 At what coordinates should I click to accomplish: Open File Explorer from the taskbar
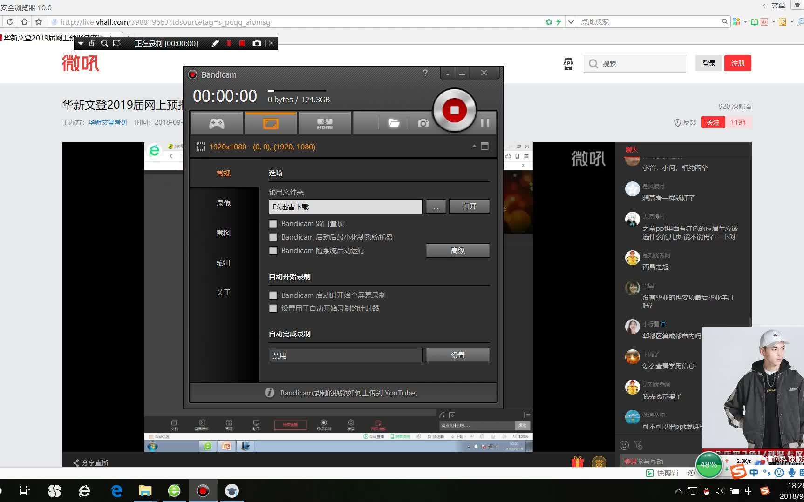145,490
